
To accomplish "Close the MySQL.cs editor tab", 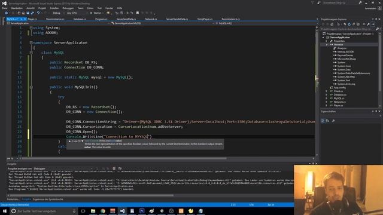I will click(x=25, y=19).
